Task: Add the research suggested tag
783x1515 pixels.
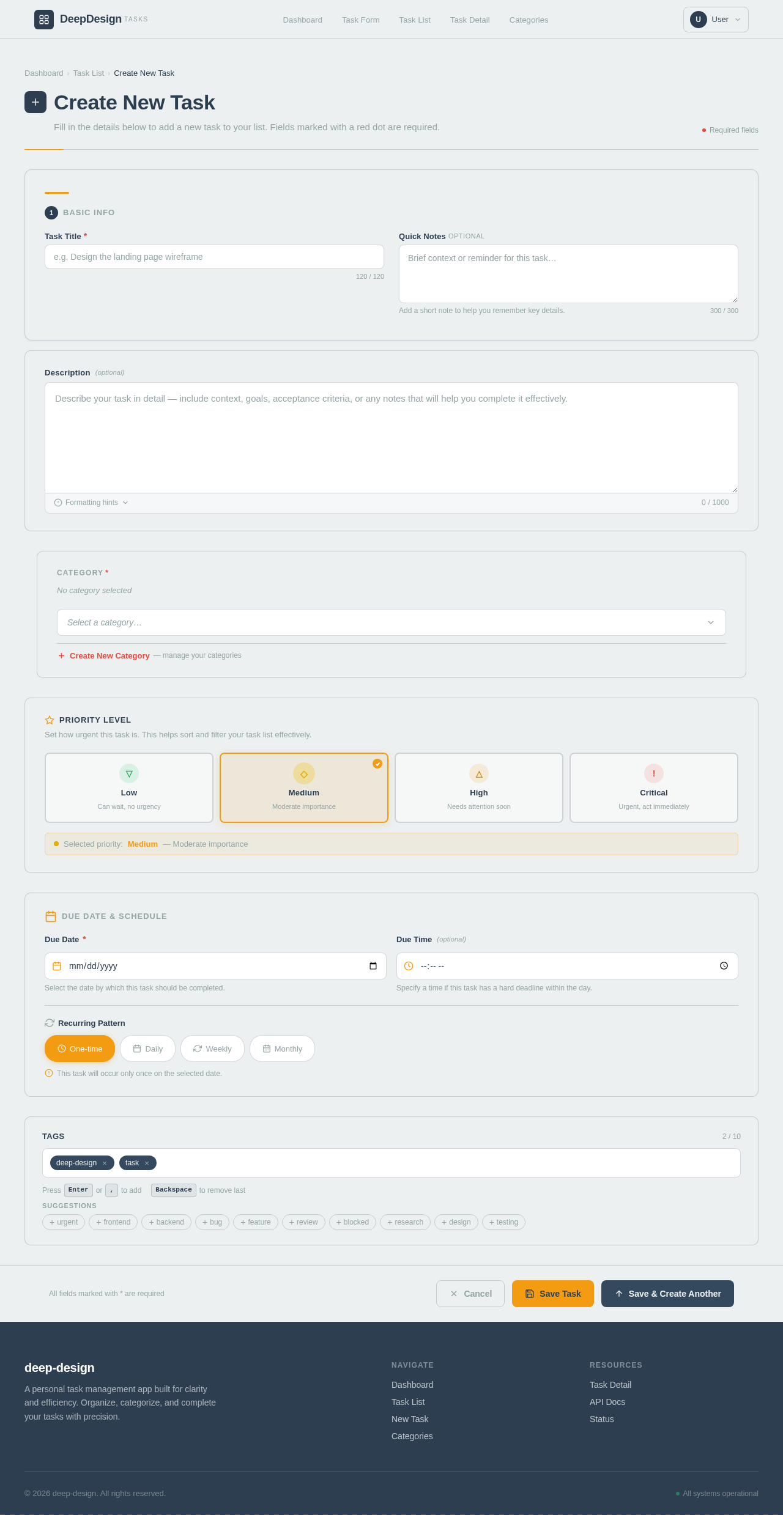Action: pyautogui.click(x=405, y=1222)
